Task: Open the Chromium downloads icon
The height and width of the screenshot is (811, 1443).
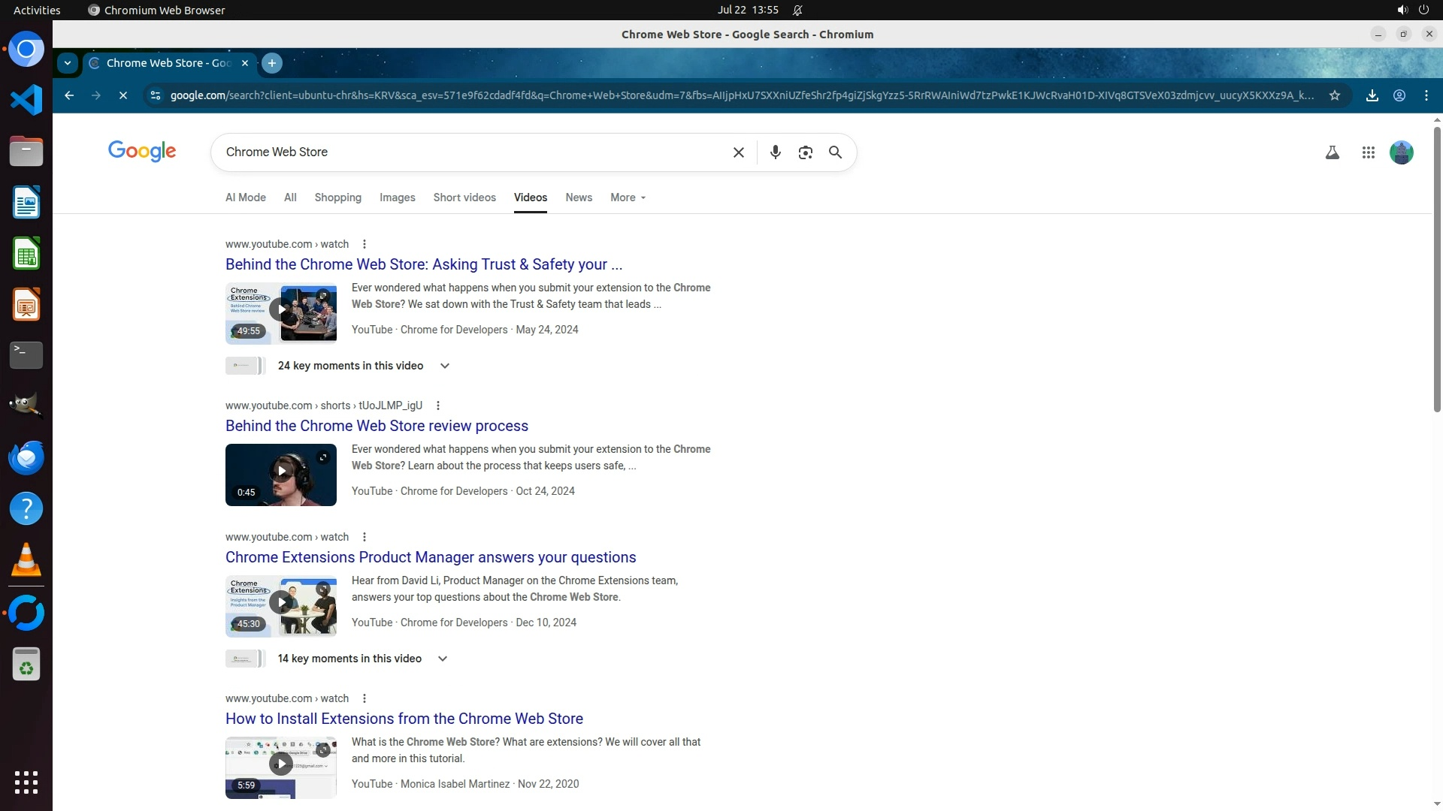Action: pyautogui.click(x=1372, y=95)
